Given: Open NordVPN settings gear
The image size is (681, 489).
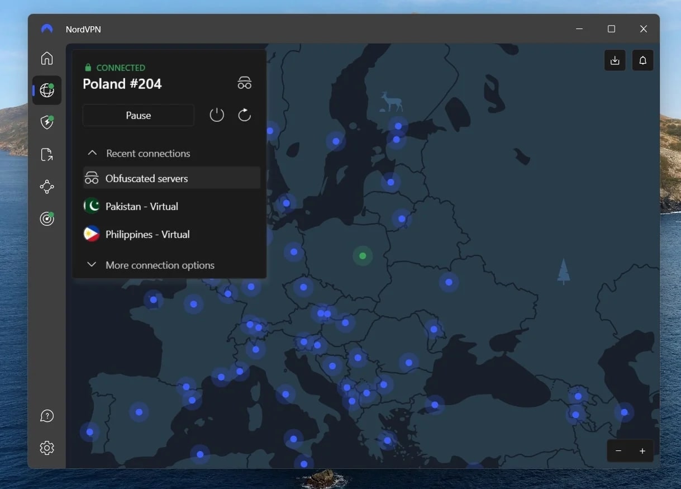Looking at the screenshot, I should (46, 448).
